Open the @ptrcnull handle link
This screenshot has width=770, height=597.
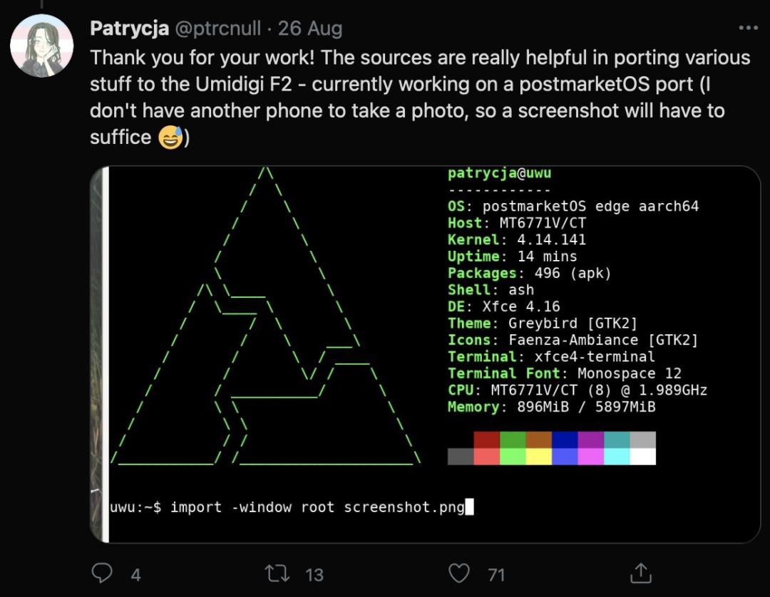tap(219, 28)
